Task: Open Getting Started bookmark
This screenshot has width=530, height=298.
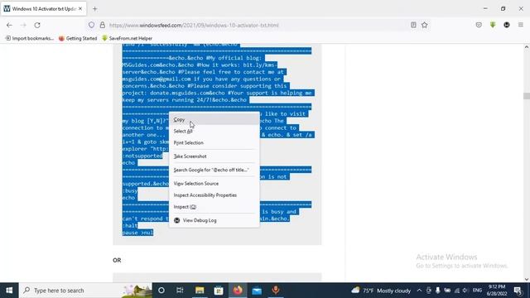Action: pyautogui.click(x=78, y=39)
